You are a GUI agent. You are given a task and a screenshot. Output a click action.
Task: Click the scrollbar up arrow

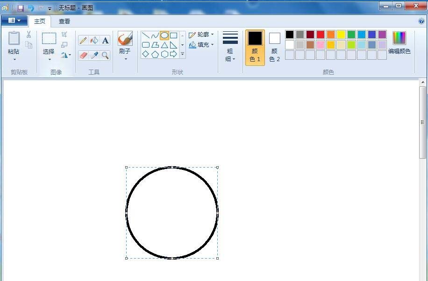pyautogui.click(x=422, y=82)
